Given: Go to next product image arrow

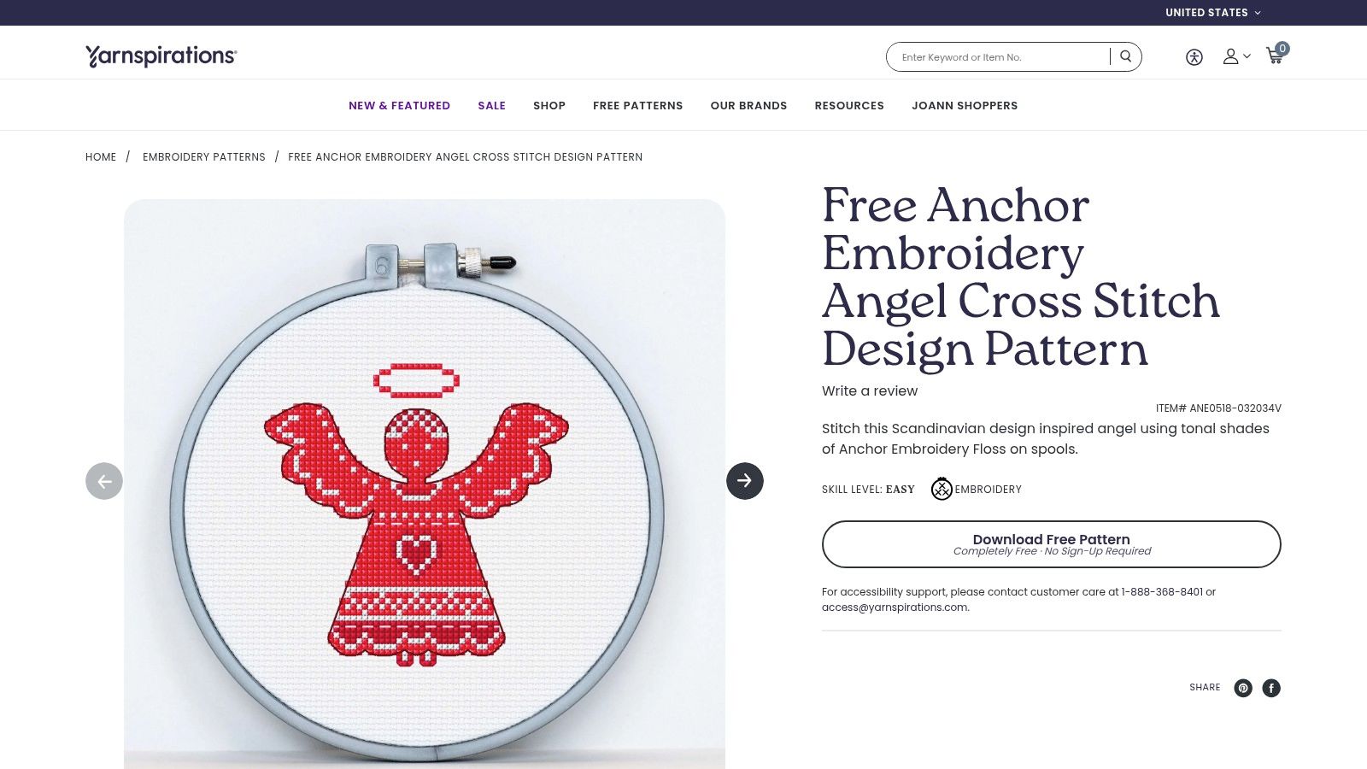Looking at the screenshot, I should [x=745, y=481].
